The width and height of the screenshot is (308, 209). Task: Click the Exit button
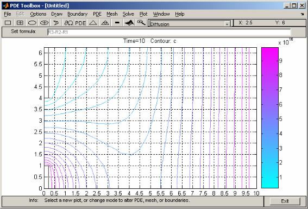tap(285, 201)
